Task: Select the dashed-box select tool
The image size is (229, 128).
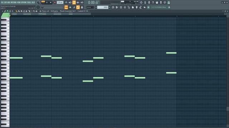Action: pos(31,11)
